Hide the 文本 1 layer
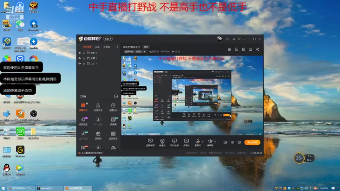 [79, 63]
